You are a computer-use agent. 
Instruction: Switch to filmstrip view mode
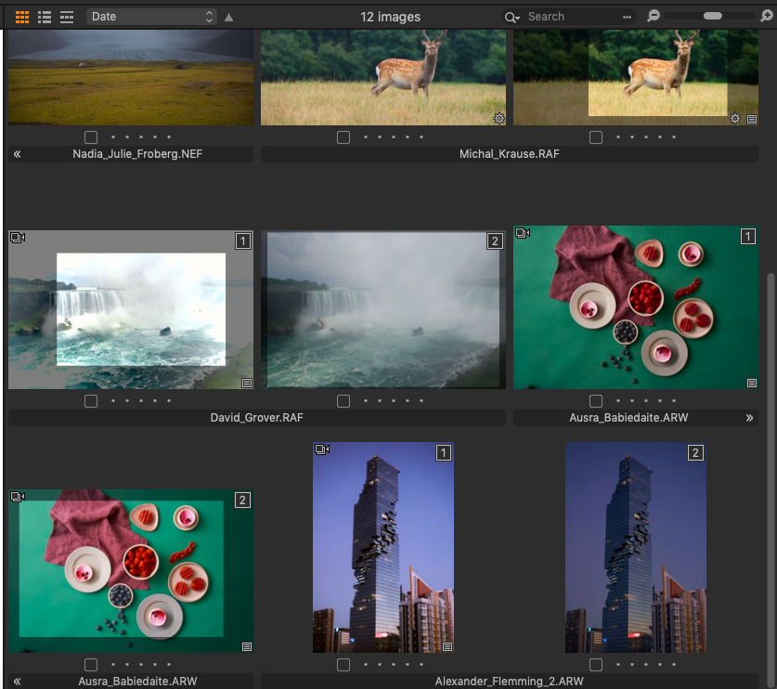click(x=66, y=16)
